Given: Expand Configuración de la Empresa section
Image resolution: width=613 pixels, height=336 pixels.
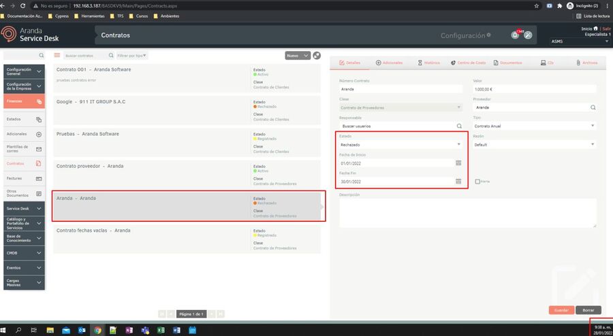Looking at the screenshot, I should 25,86.
